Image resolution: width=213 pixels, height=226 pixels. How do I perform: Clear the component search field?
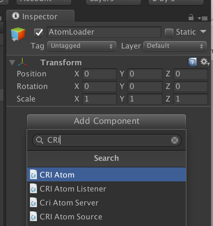coord(175,140)
